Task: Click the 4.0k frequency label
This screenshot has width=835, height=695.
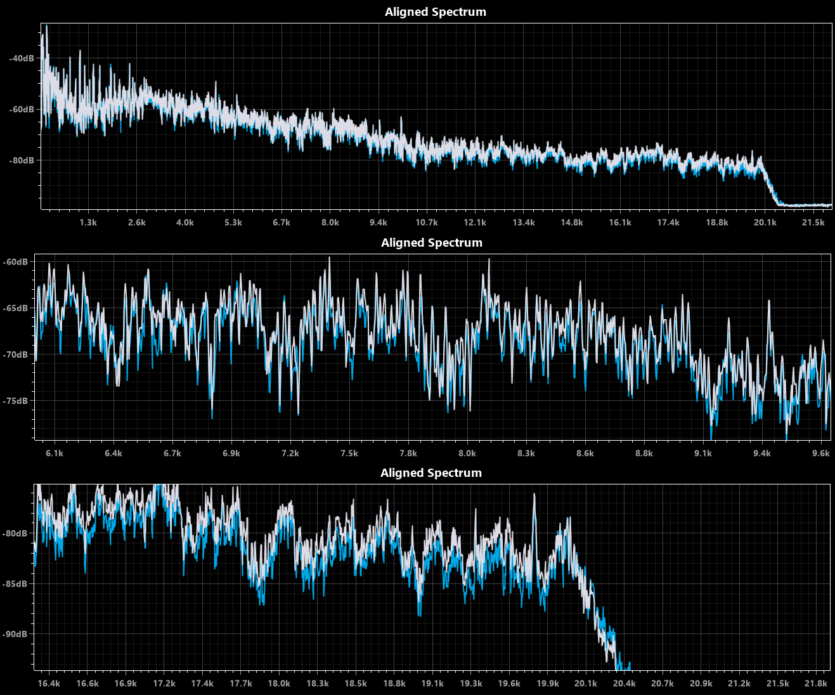Action: [185, 223]
